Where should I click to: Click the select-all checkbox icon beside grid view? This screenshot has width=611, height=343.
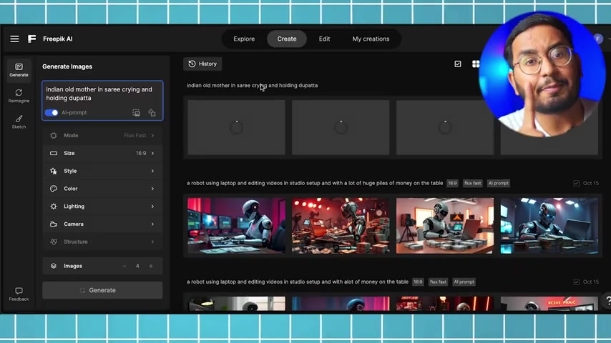point(457,64)
